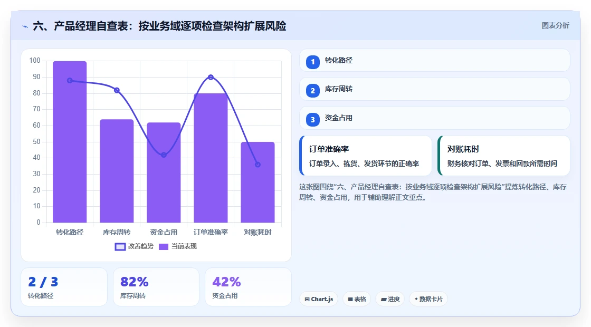The height and width of the screenshot is (327, 591).
Task: Click the number 2 badge for 库存周转
Action: (312, 90)
